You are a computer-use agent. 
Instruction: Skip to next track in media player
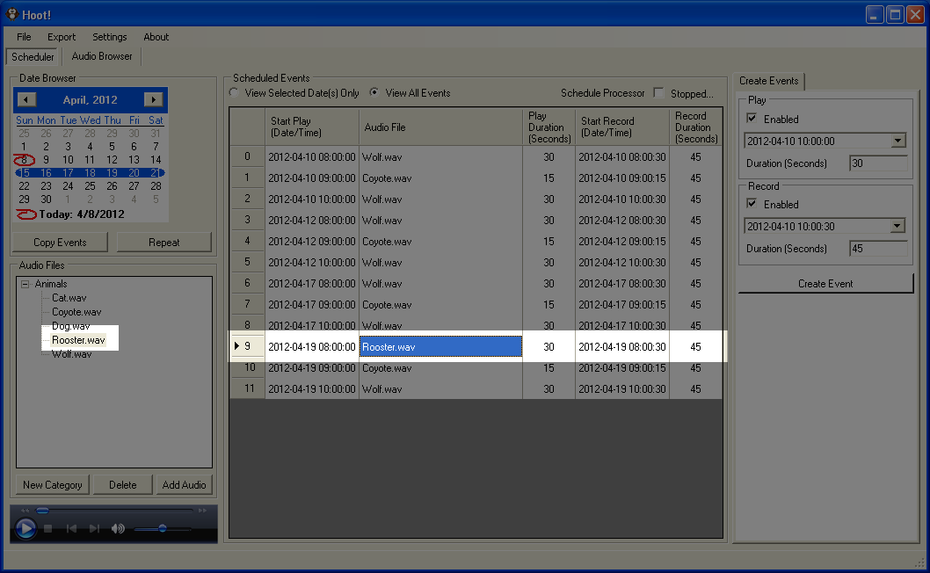[95, 528]
